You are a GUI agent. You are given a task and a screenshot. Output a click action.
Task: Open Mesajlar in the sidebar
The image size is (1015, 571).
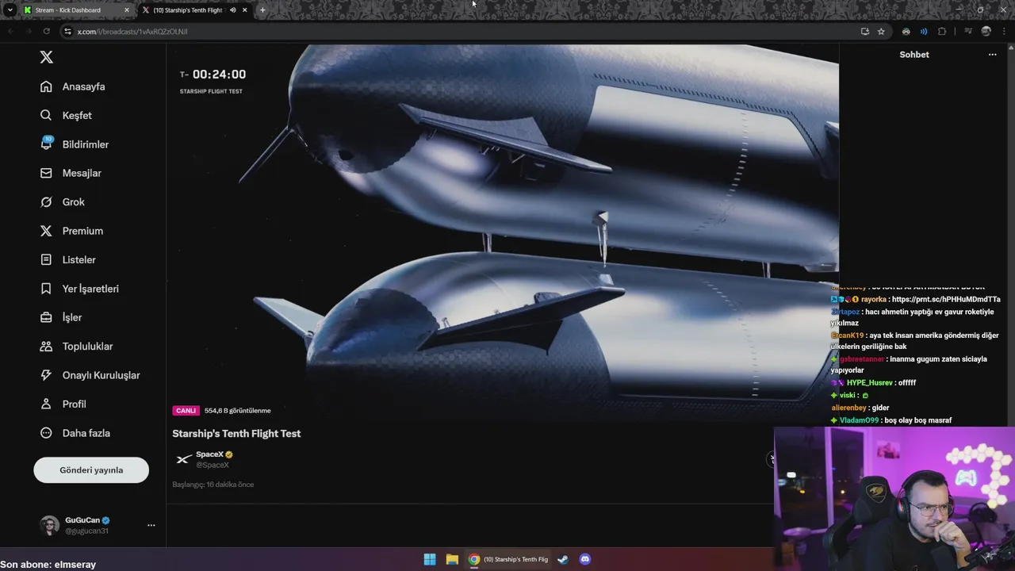click(82, 173)
